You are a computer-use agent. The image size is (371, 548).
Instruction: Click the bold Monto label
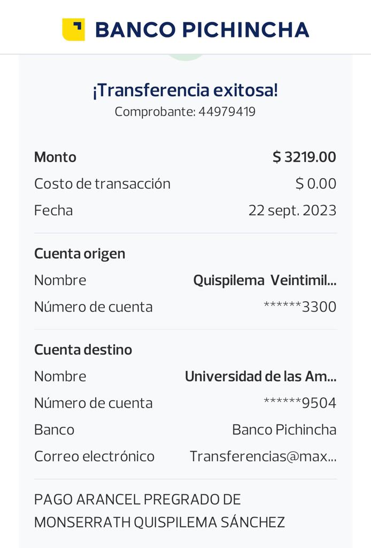[x=55, y=157]
